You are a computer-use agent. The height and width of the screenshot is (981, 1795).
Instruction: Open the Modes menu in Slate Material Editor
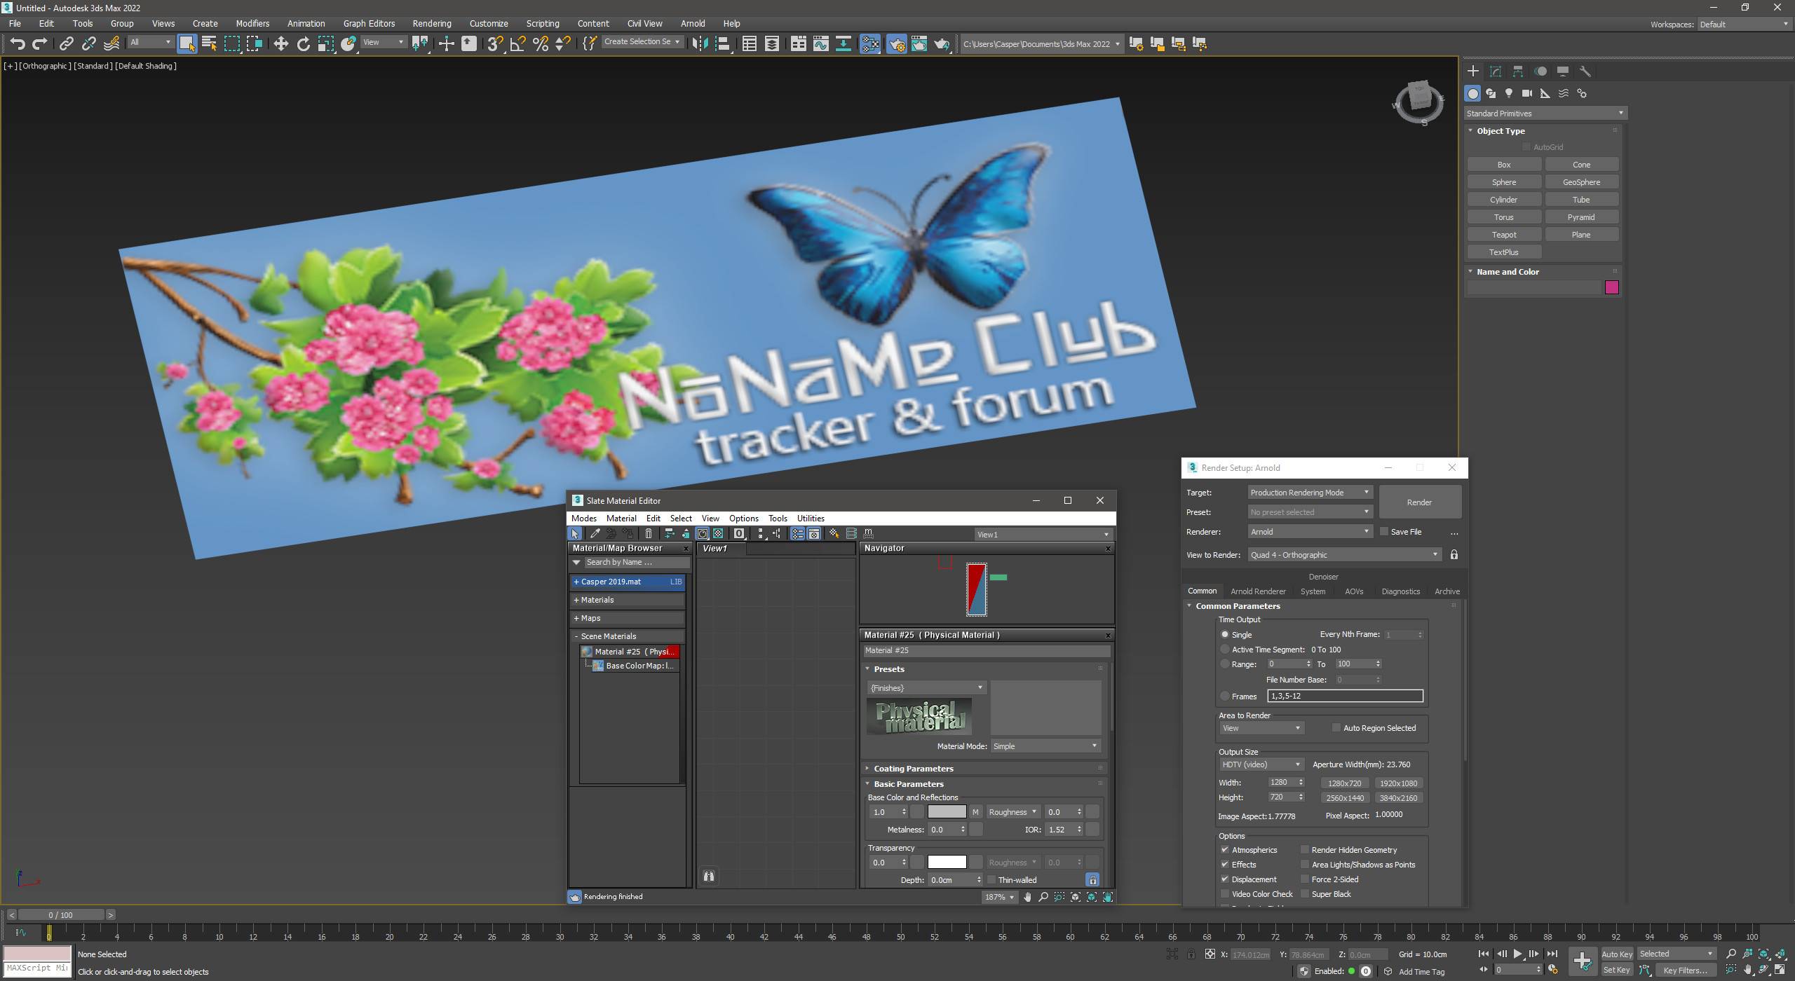(583, 519)
